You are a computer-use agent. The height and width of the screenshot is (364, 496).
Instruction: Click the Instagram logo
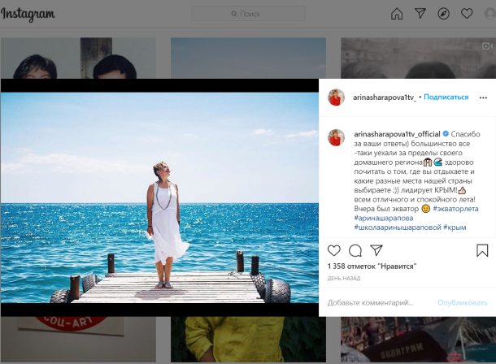pos(28,15)
